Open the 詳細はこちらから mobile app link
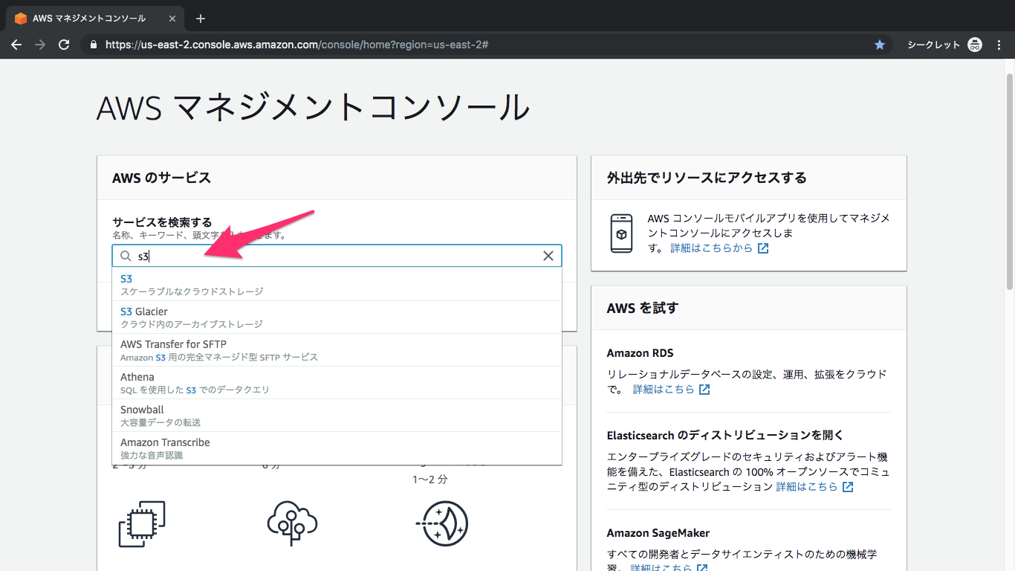 [711, 248]
